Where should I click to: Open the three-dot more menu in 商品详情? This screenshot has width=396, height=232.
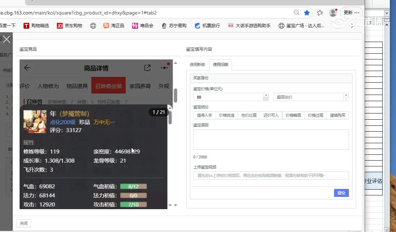(165, 67)
